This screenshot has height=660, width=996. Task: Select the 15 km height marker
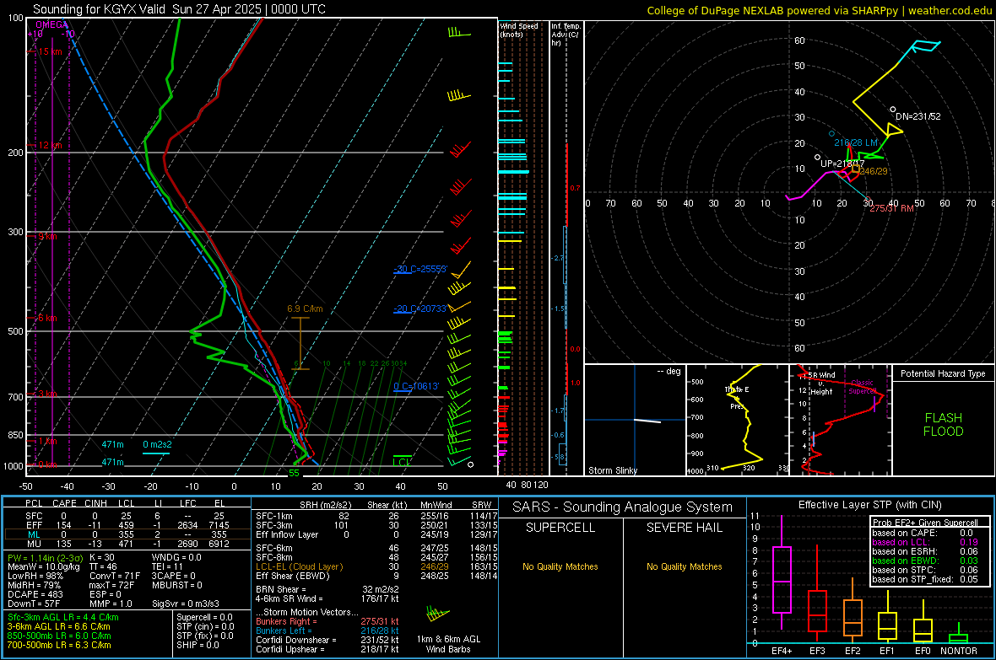(x=49, y=51)
